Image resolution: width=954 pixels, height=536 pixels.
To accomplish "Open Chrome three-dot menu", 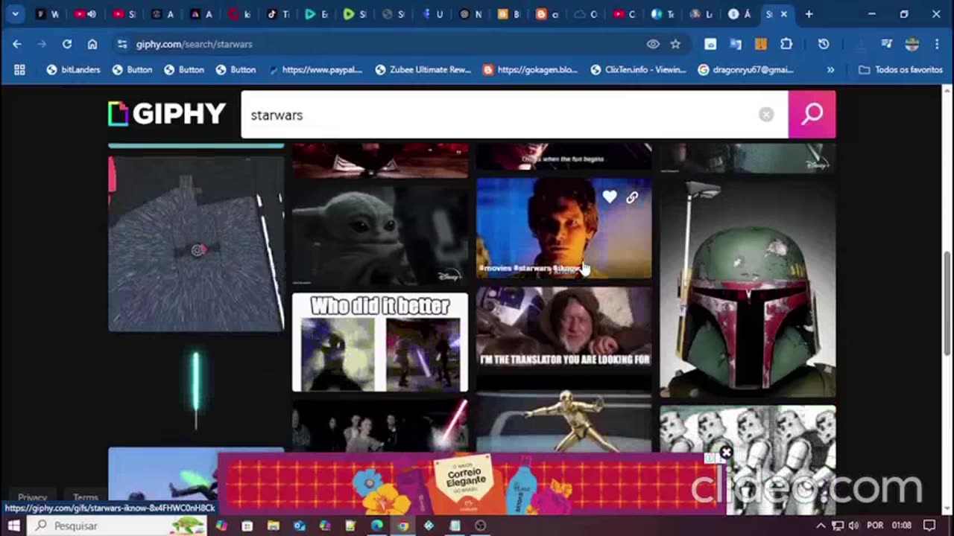I will [937, 44].
